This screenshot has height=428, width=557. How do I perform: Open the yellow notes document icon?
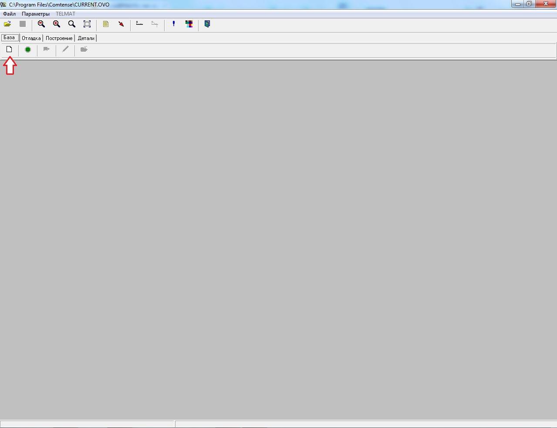click(106, 24)
